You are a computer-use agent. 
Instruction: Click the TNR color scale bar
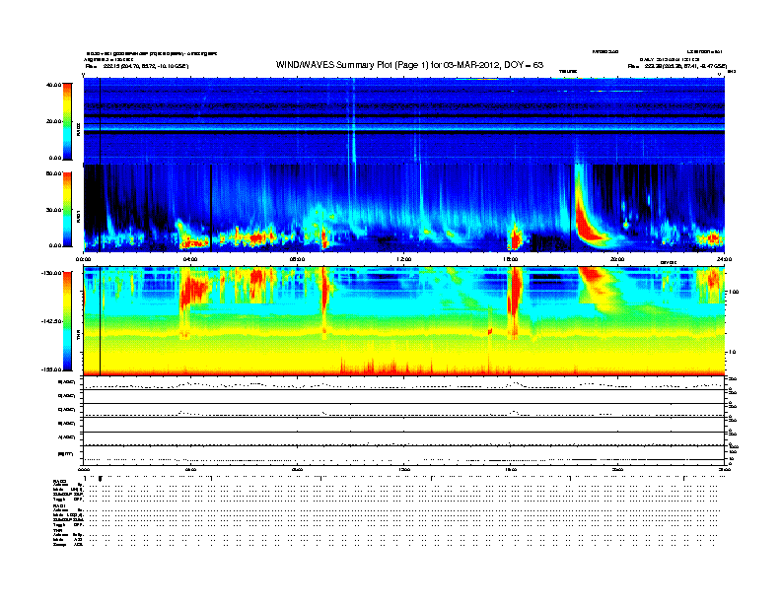point(67,321)
